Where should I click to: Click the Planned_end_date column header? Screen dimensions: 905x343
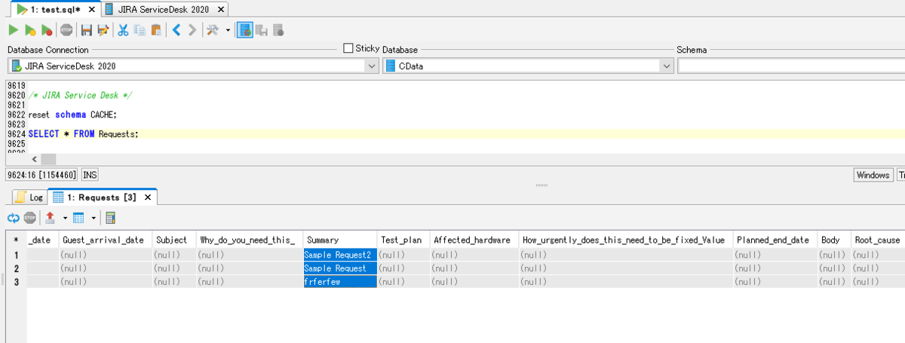[776, 240]
